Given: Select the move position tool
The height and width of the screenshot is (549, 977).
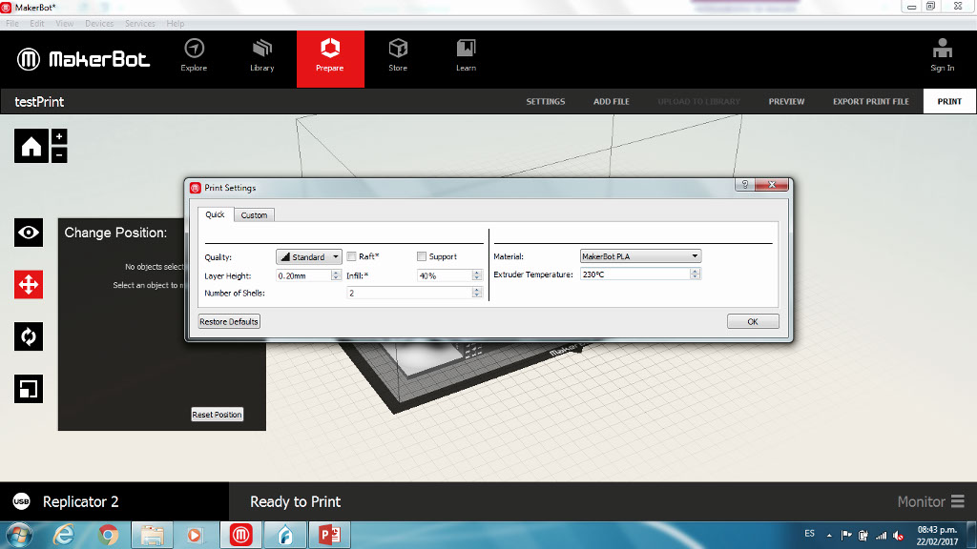Looking at the screenshot, I should click(x=29, y=284).
